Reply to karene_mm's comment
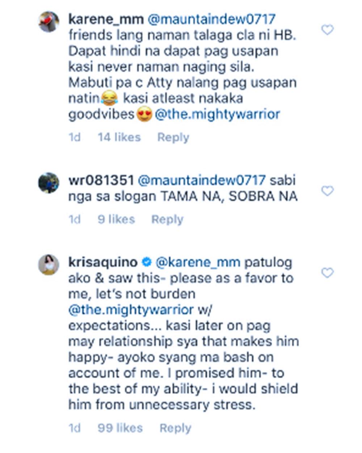This screenshot has height=453, width=362. tap(173, 137)
